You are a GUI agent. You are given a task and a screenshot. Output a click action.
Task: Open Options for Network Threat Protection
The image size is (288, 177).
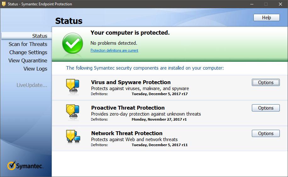tap(266, 134)
